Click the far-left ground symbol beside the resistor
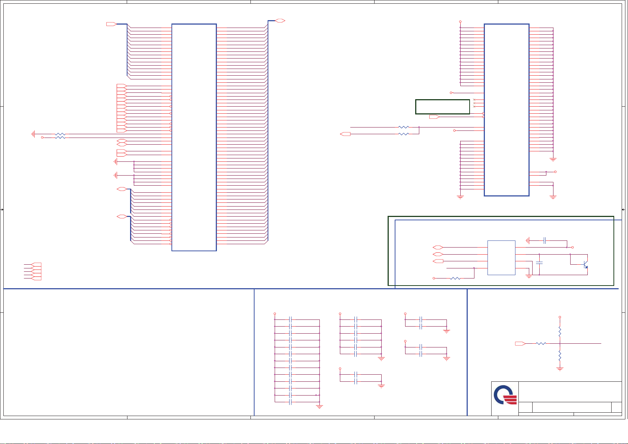This screenshot has width=628, height=444. 34,134
